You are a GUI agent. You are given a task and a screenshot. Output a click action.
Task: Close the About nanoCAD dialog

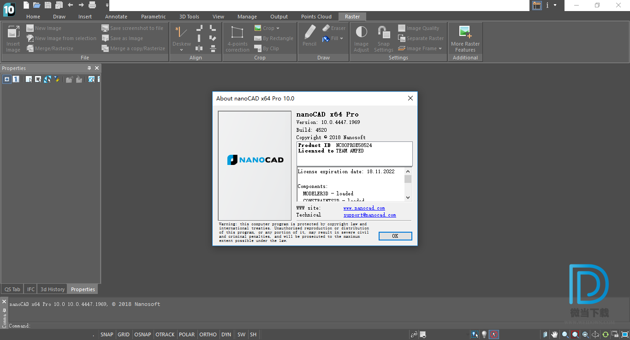[x=410, y=98]
